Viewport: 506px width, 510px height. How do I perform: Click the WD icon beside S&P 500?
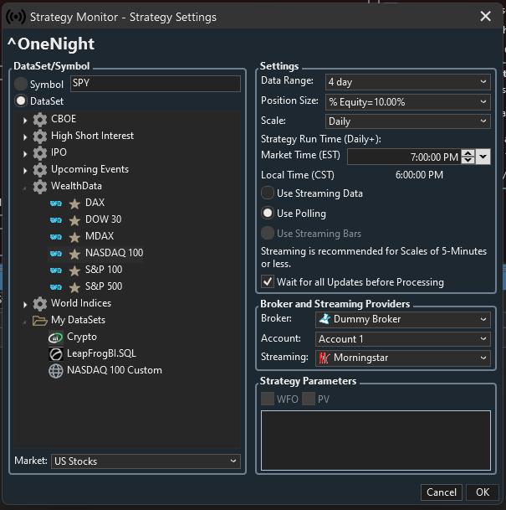pos(56,286)
